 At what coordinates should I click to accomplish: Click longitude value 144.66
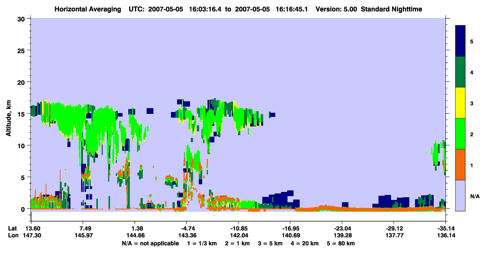137,236
